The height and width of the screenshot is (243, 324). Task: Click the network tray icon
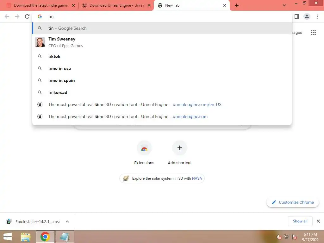[x=286, y=237]
